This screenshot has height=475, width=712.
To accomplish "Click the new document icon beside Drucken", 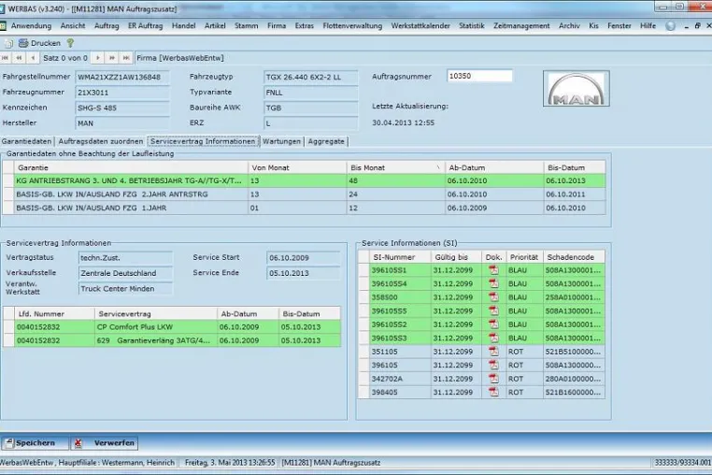I will (8, 44).
